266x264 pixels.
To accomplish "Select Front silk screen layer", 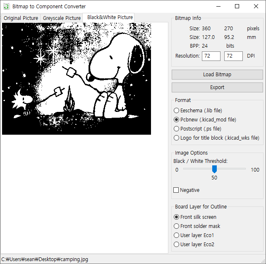I will tap(195, 217).
